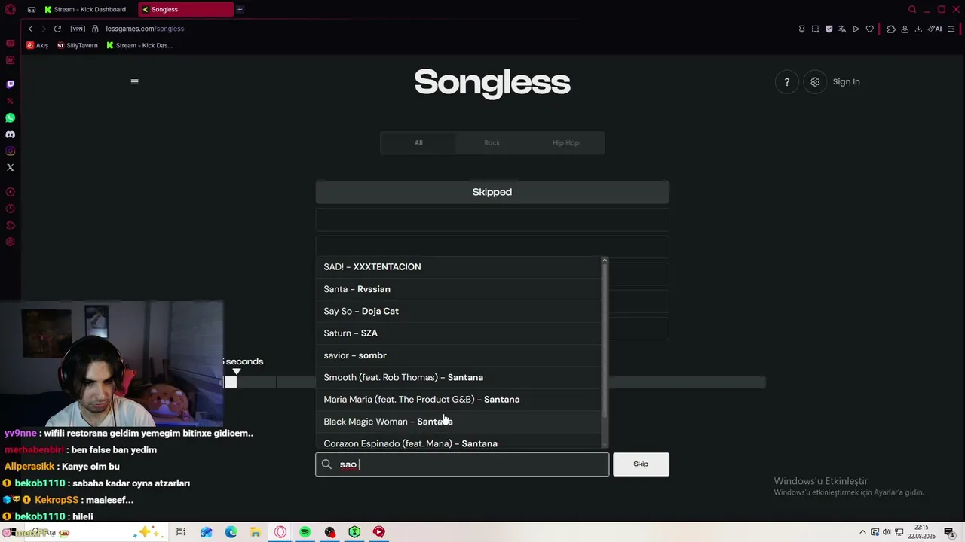Choose Maria Maria - Santana suggestion

coord(460,400)
